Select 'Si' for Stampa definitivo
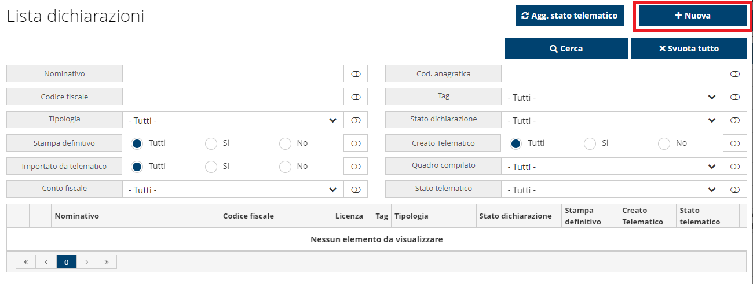The image size is (753, 284). point(211,143)
